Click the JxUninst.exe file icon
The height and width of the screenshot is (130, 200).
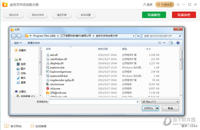pyautogui.click(x=48, y=84)
